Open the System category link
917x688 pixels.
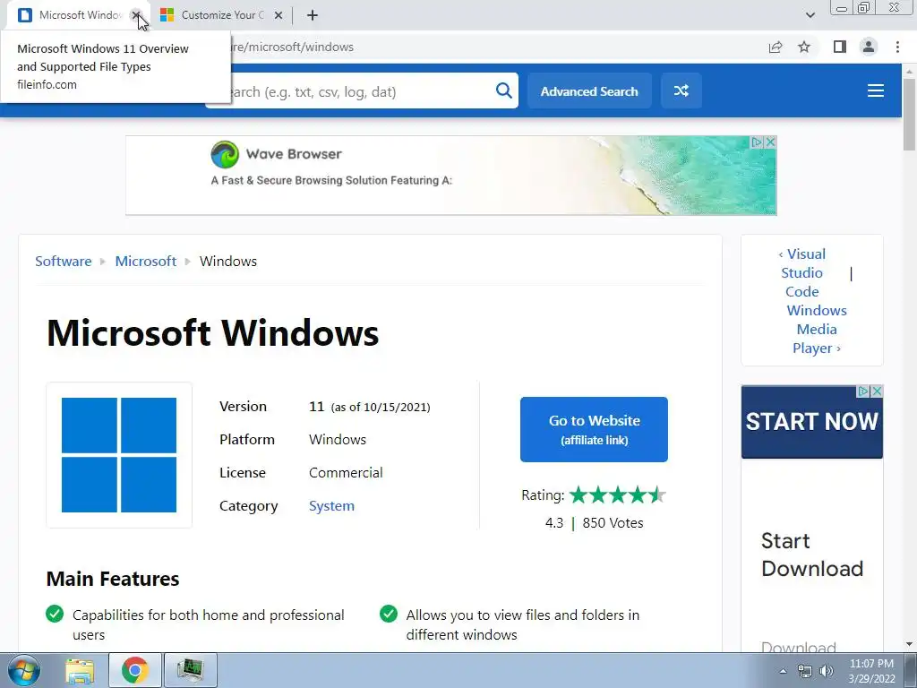(x=331, y=505)
